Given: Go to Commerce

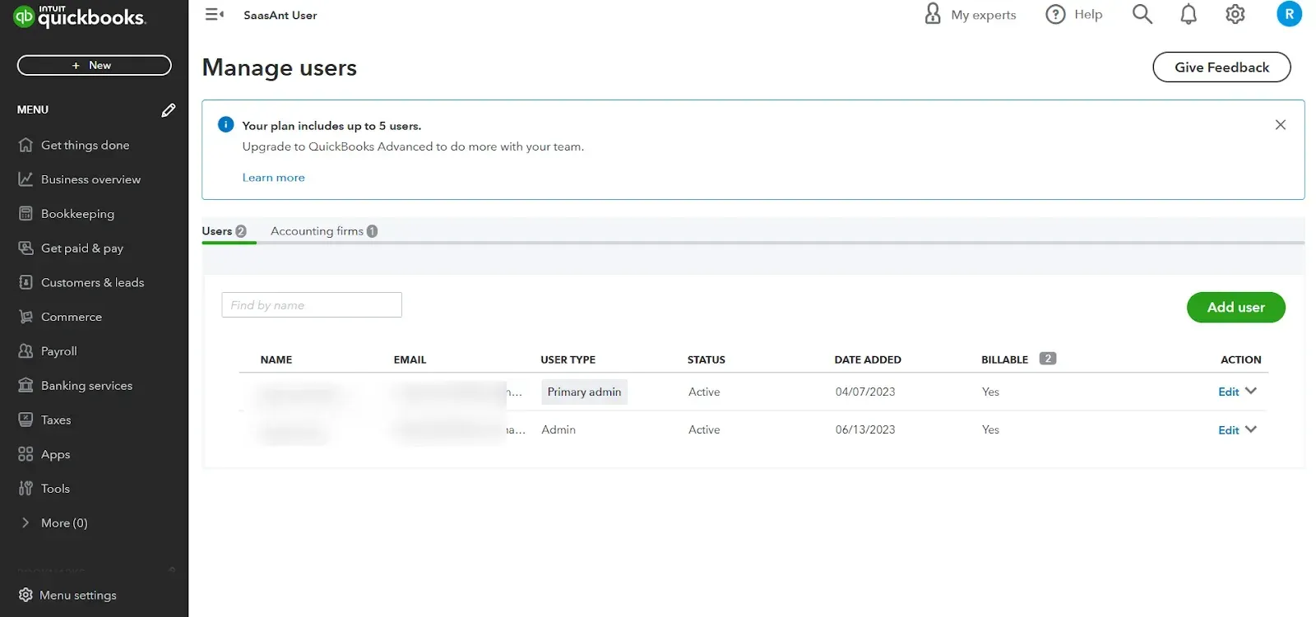Looking at the screenshot, I should click(72, 317).
